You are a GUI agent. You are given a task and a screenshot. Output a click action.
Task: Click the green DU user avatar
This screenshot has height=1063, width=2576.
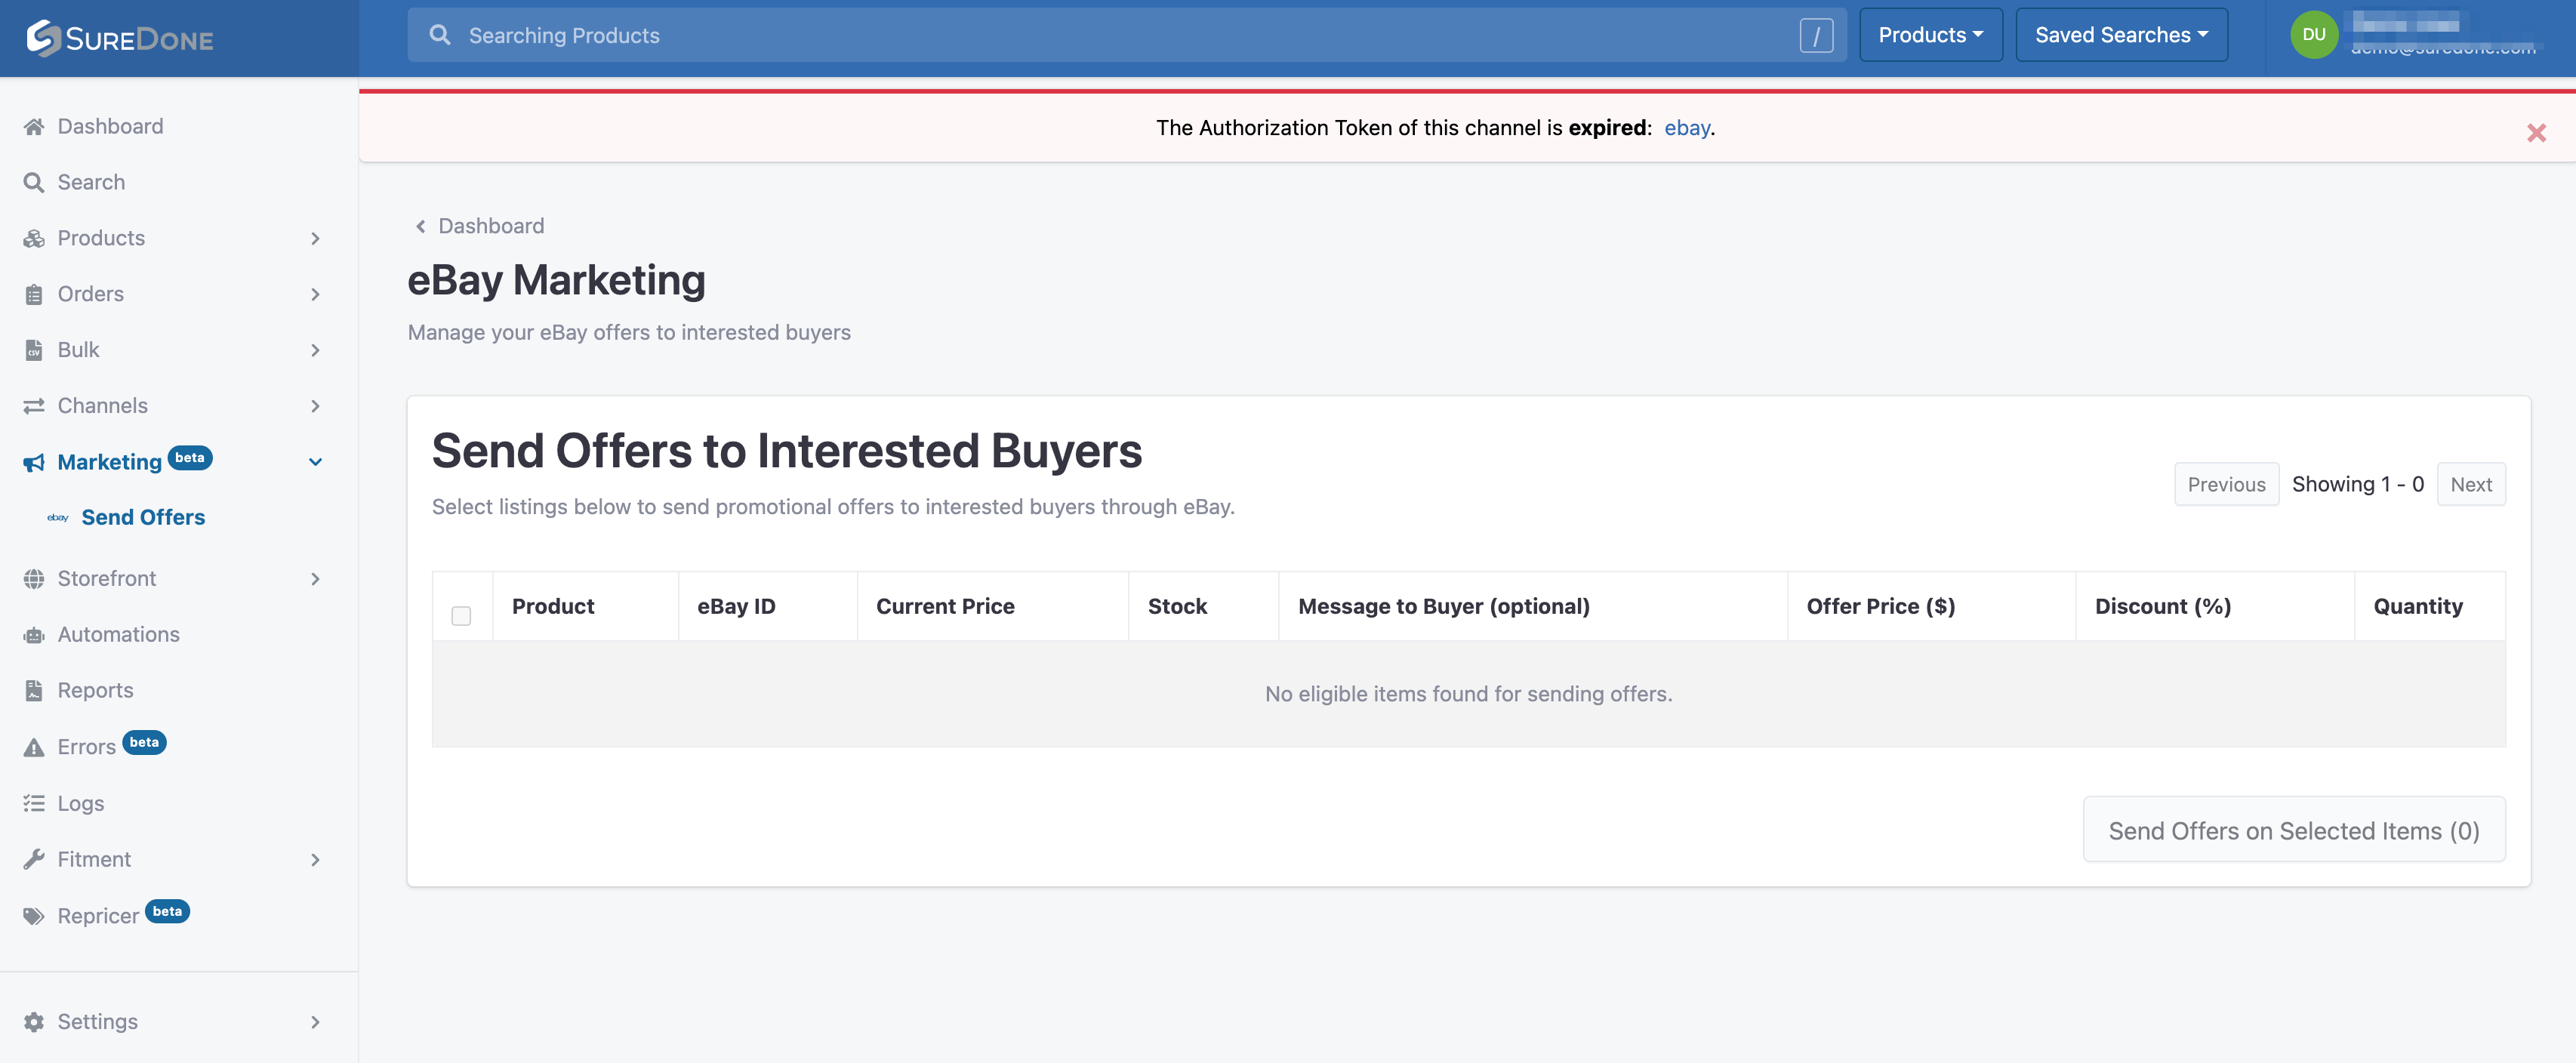pos(2313,35)
